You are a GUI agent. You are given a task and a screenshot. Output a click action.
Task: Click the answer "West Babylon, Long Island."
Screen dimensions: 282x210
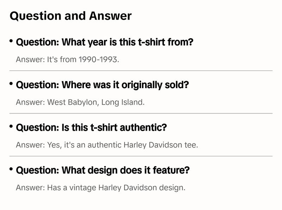click(80, 102)
